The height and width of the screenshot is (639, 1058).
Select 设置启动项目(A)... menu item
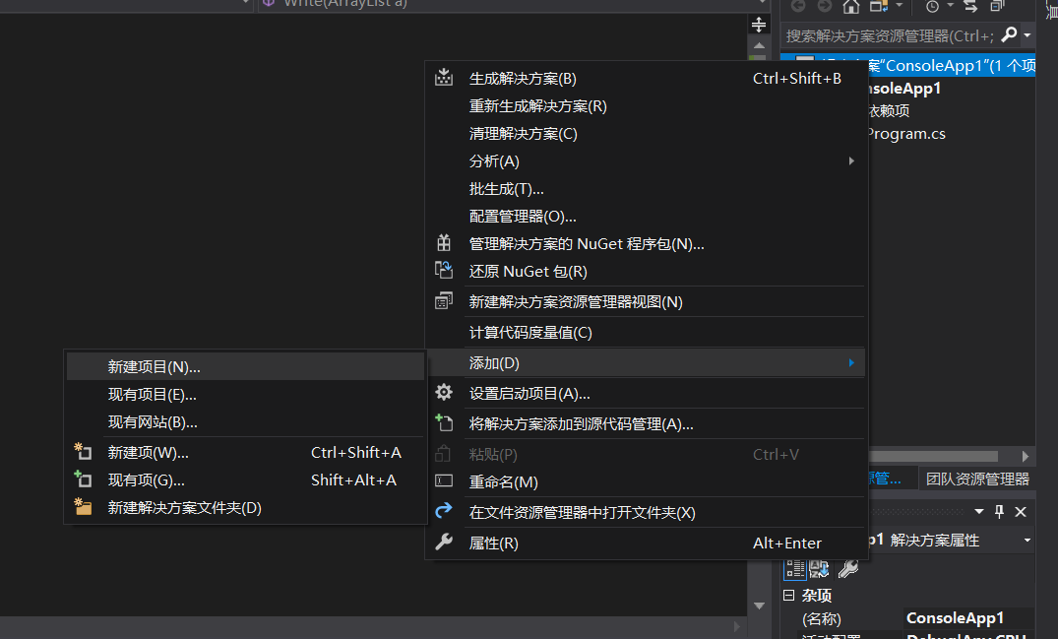(x=646, y=393)
